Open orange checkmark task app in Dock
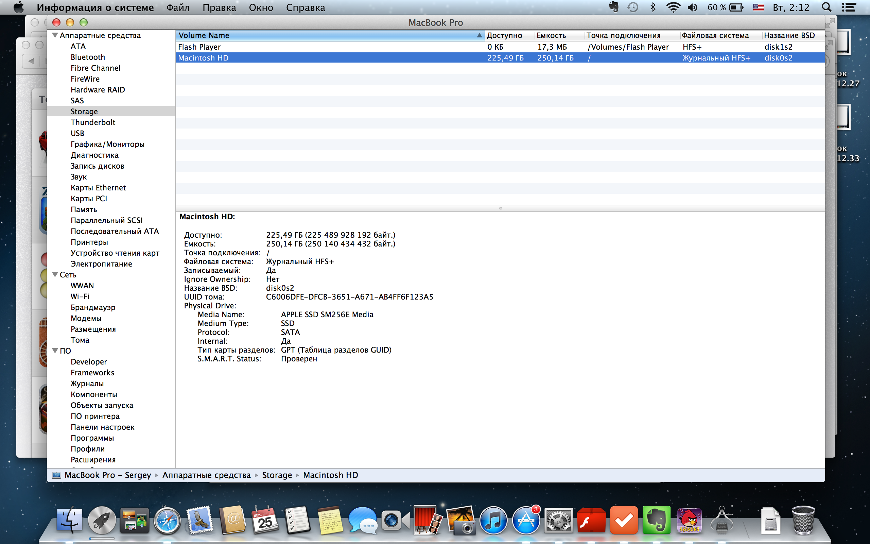The width and height of the screenshot is (870, 544). tap(624, 520)
